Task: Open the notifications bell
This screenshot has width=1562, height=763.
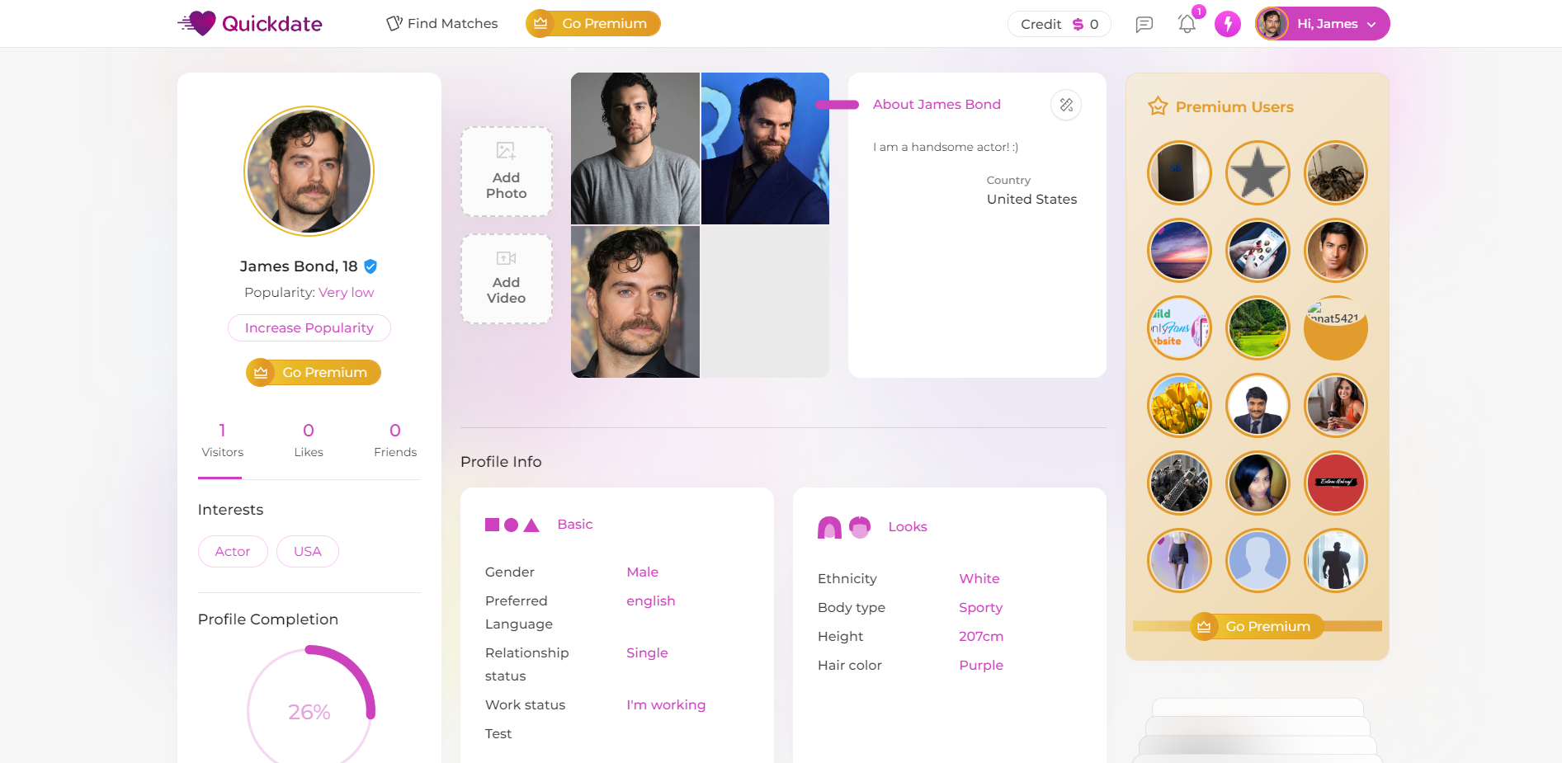Action: pos(1187,24)
